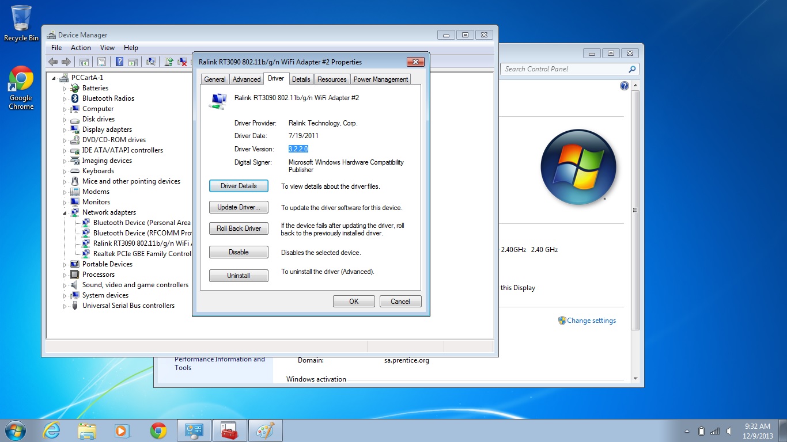
Task: Open Paint from the taskbar
Action: click(265, 430)
